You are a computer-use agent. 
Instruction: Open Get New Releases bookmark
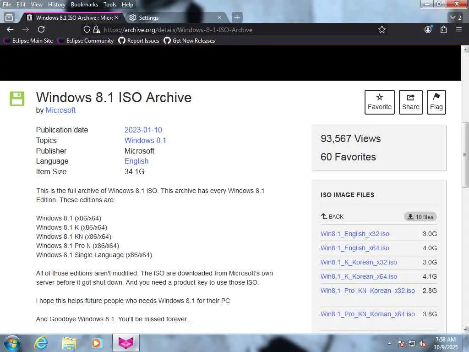click(189, 41)
